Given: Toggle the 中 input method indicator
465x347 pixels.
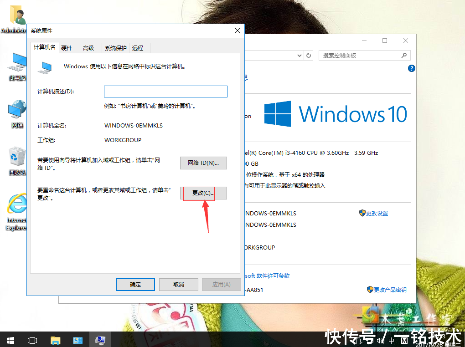Looking at the screenshot, I should coord(391,340).
